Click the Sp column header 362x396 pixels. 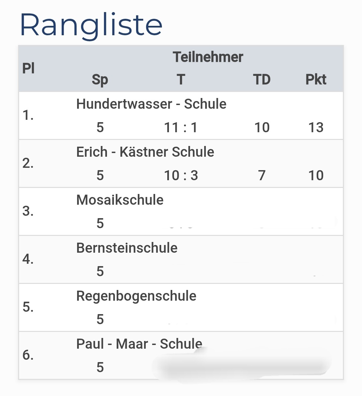pyautogui.click(x=100, y=80)
